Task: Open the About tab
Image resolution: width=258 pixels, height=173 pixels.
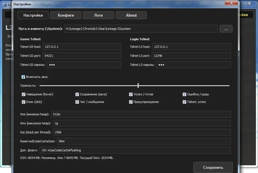Action: click(131, 15)
